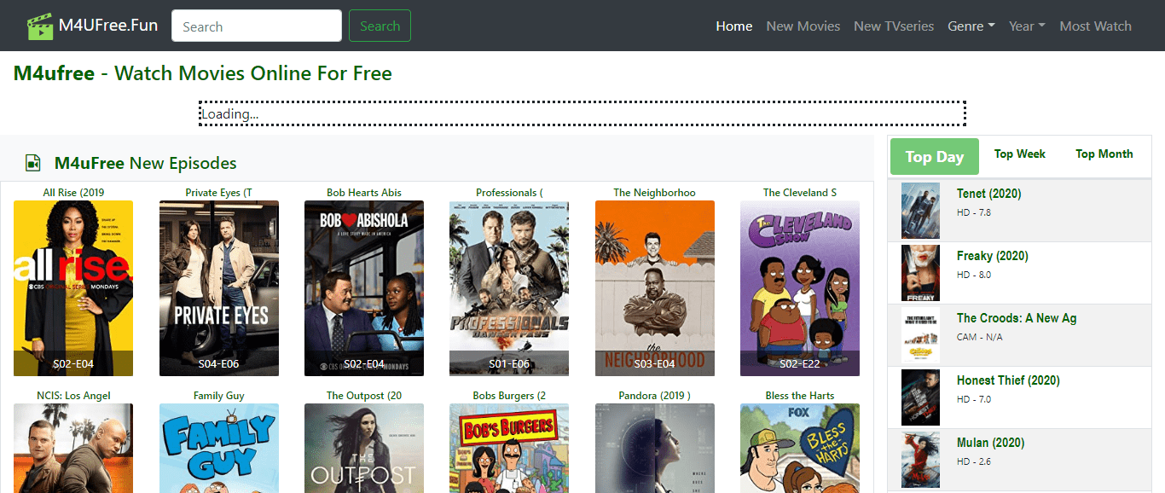Screen dimensions: 1165x493
Task: Open Honest Thief (2020) entry
Action: point(1008,380)
